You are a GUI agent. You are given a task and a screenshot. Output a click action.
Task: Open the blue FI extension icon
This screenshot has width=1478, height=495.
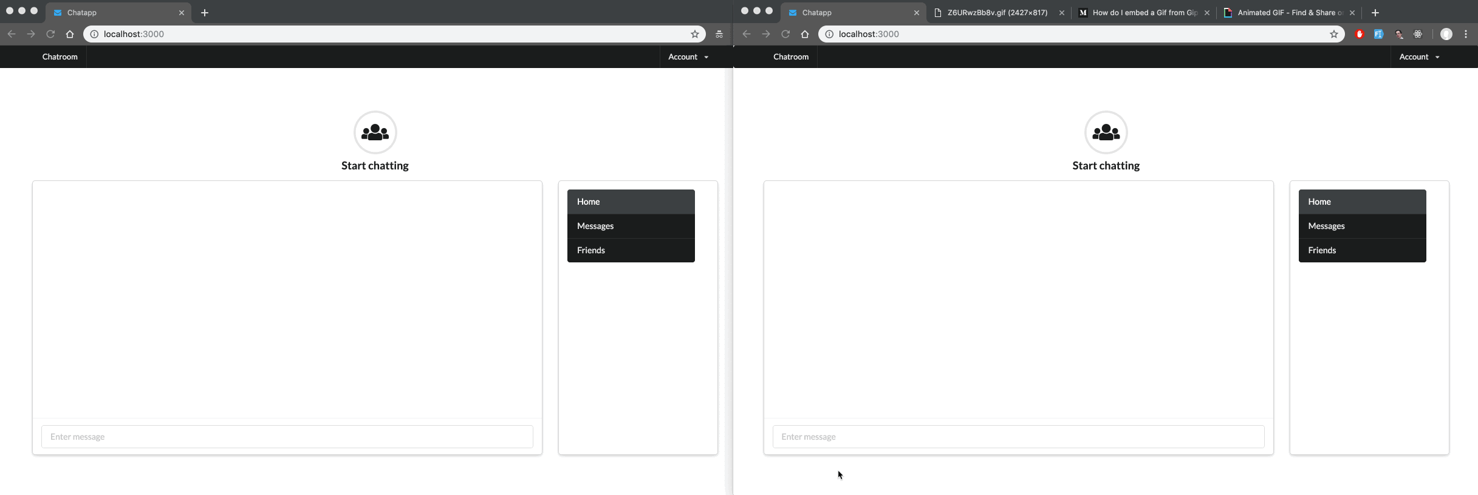click(x=1378, y=34)
